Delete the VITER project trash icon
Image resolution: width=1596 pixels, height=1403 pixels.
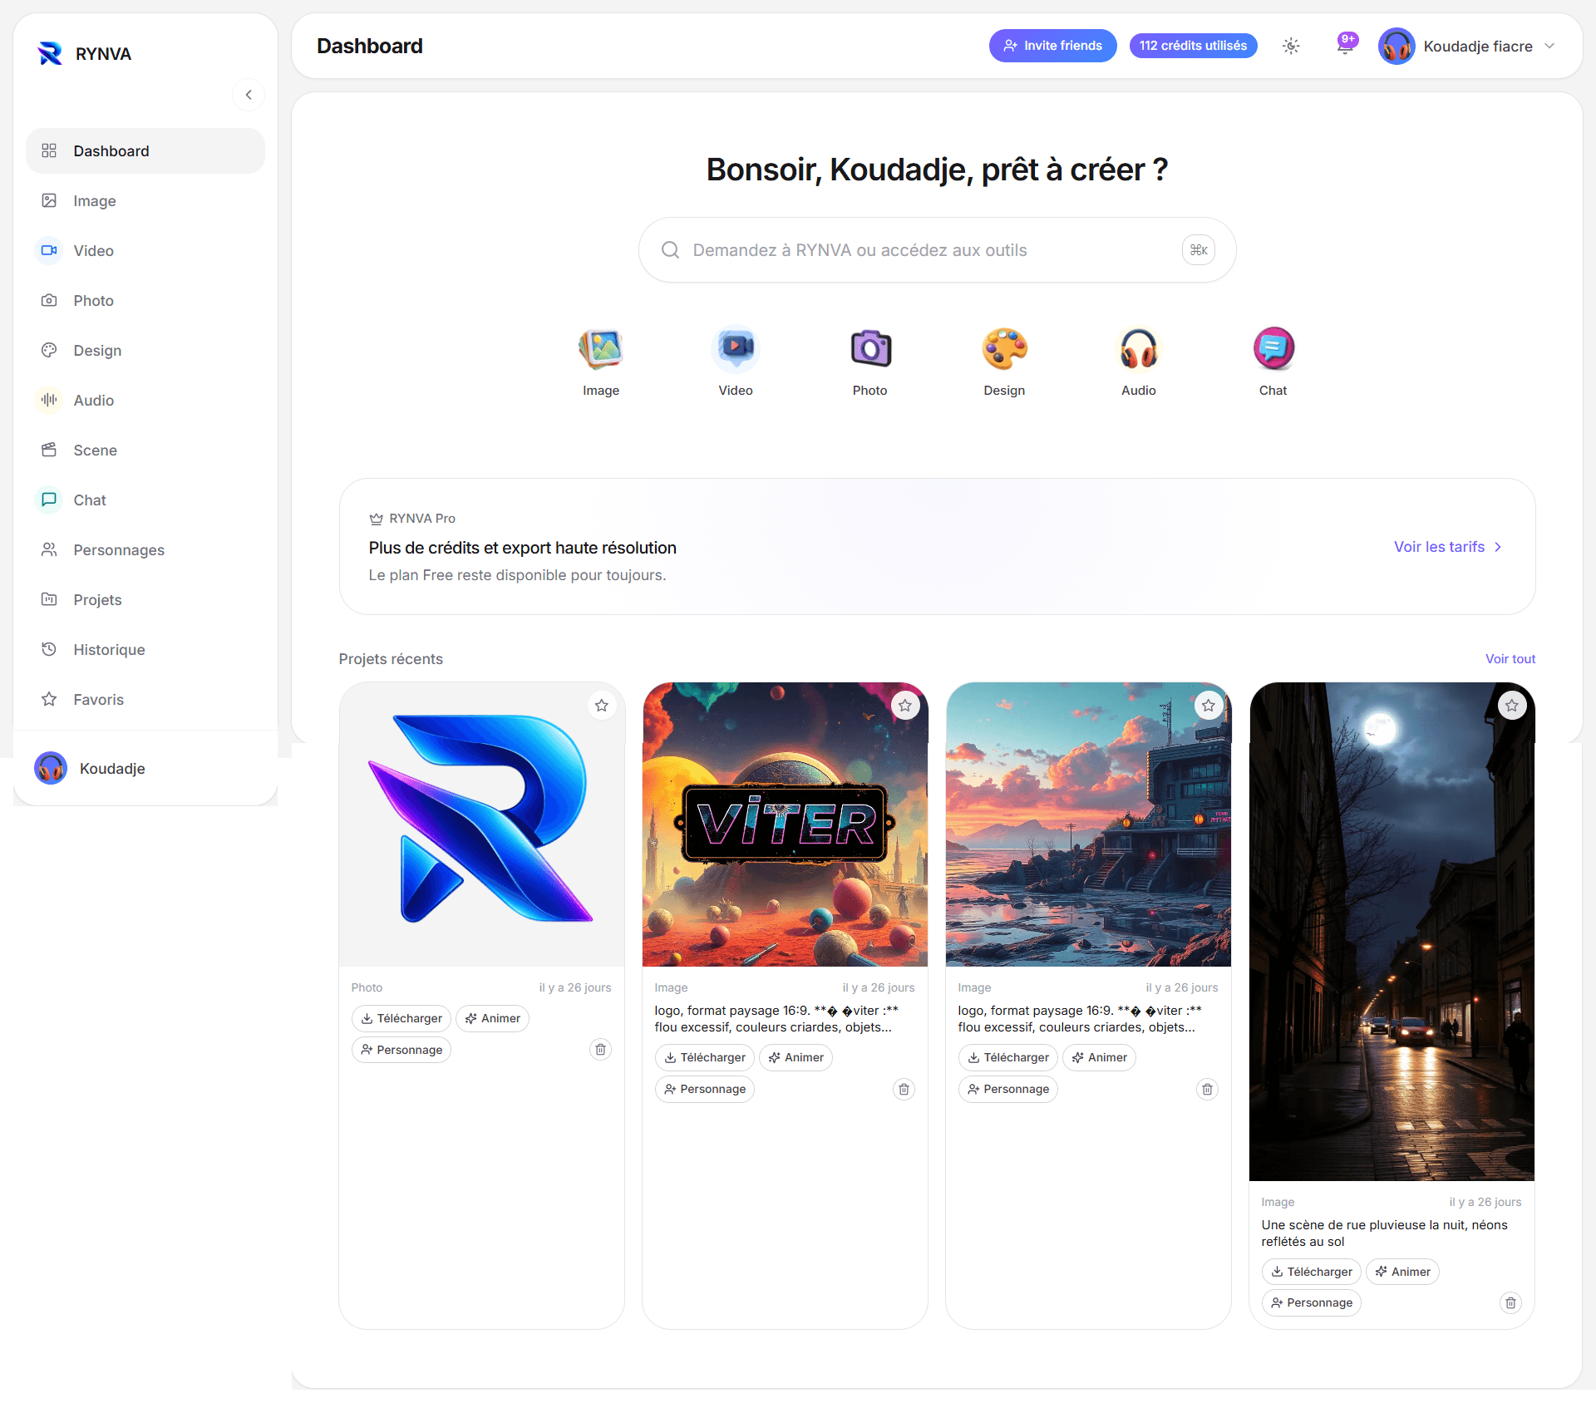pos(904,1090)
